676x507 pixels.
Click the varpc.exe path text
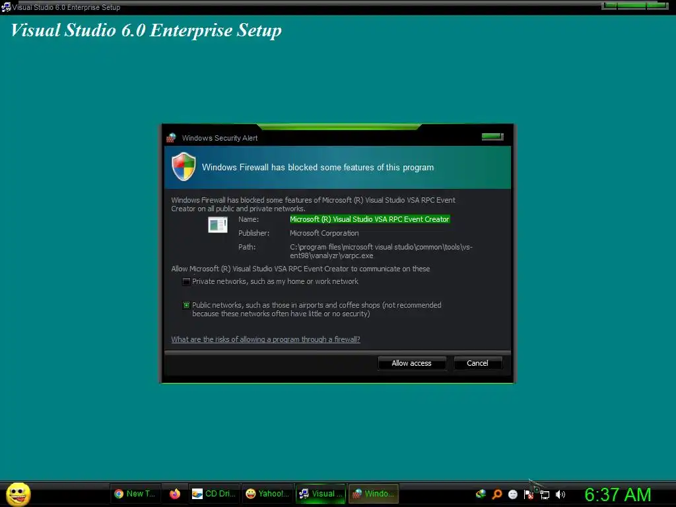pos(381,251)
